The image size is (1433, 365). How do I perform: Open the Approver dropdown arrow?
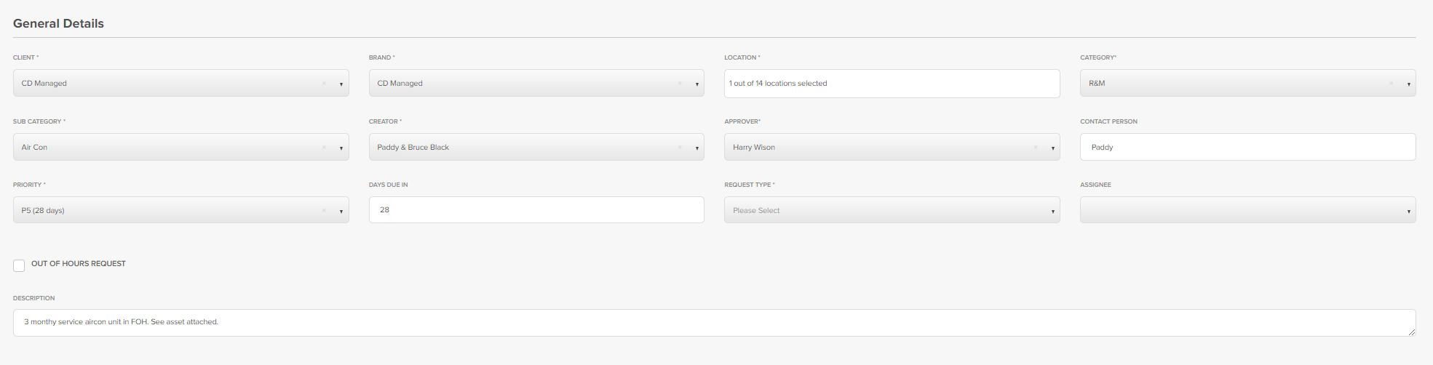point(1052,148)
